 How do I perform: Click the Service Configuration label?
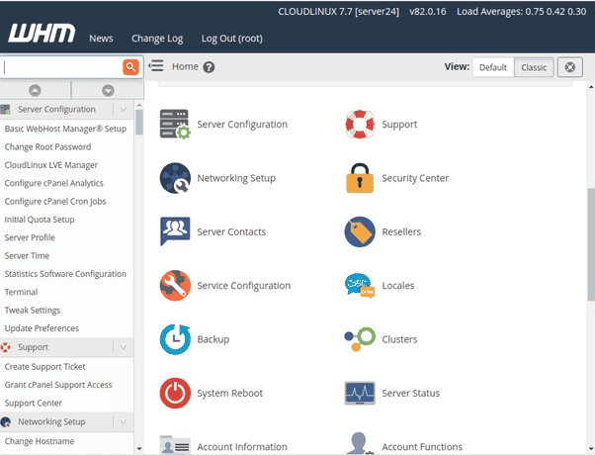[x=243, y=286]
